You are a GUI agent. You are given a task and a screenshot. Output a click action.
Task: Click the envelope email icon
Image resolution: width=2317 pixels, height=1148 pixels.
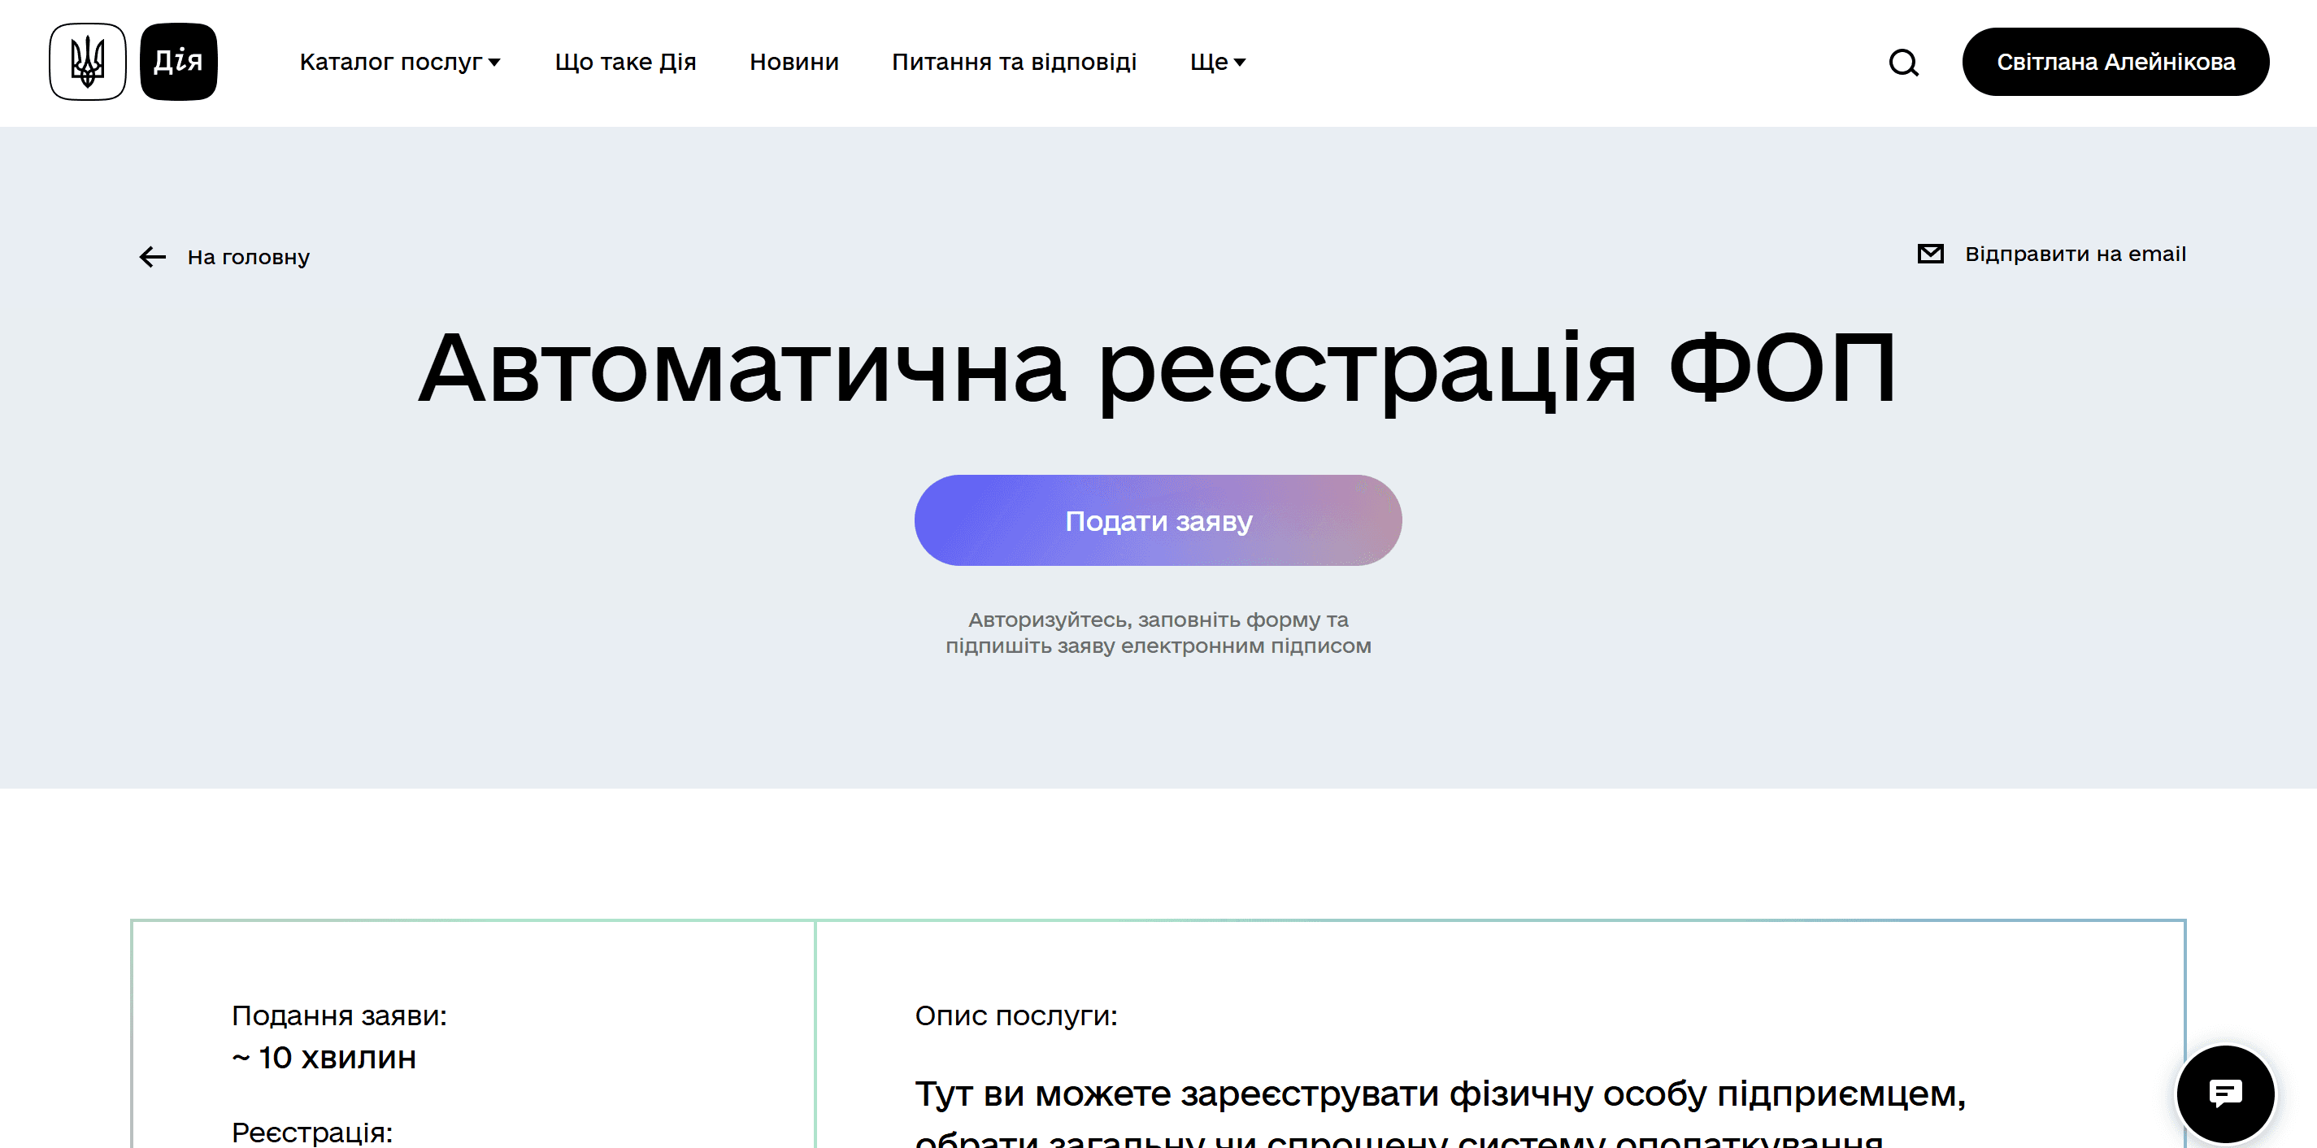click(1929, 254)
